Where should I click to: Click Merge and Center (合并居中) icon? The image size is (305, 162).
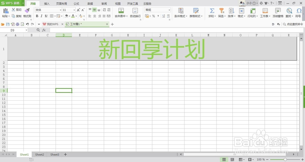pos(121,11)
